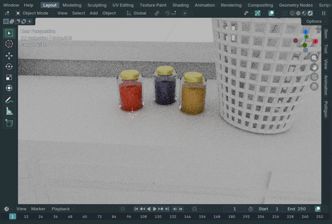Select the Measure tool
The height and width of the screenshot is (224, 332).
pyautogui.click(x=9, y=111)
